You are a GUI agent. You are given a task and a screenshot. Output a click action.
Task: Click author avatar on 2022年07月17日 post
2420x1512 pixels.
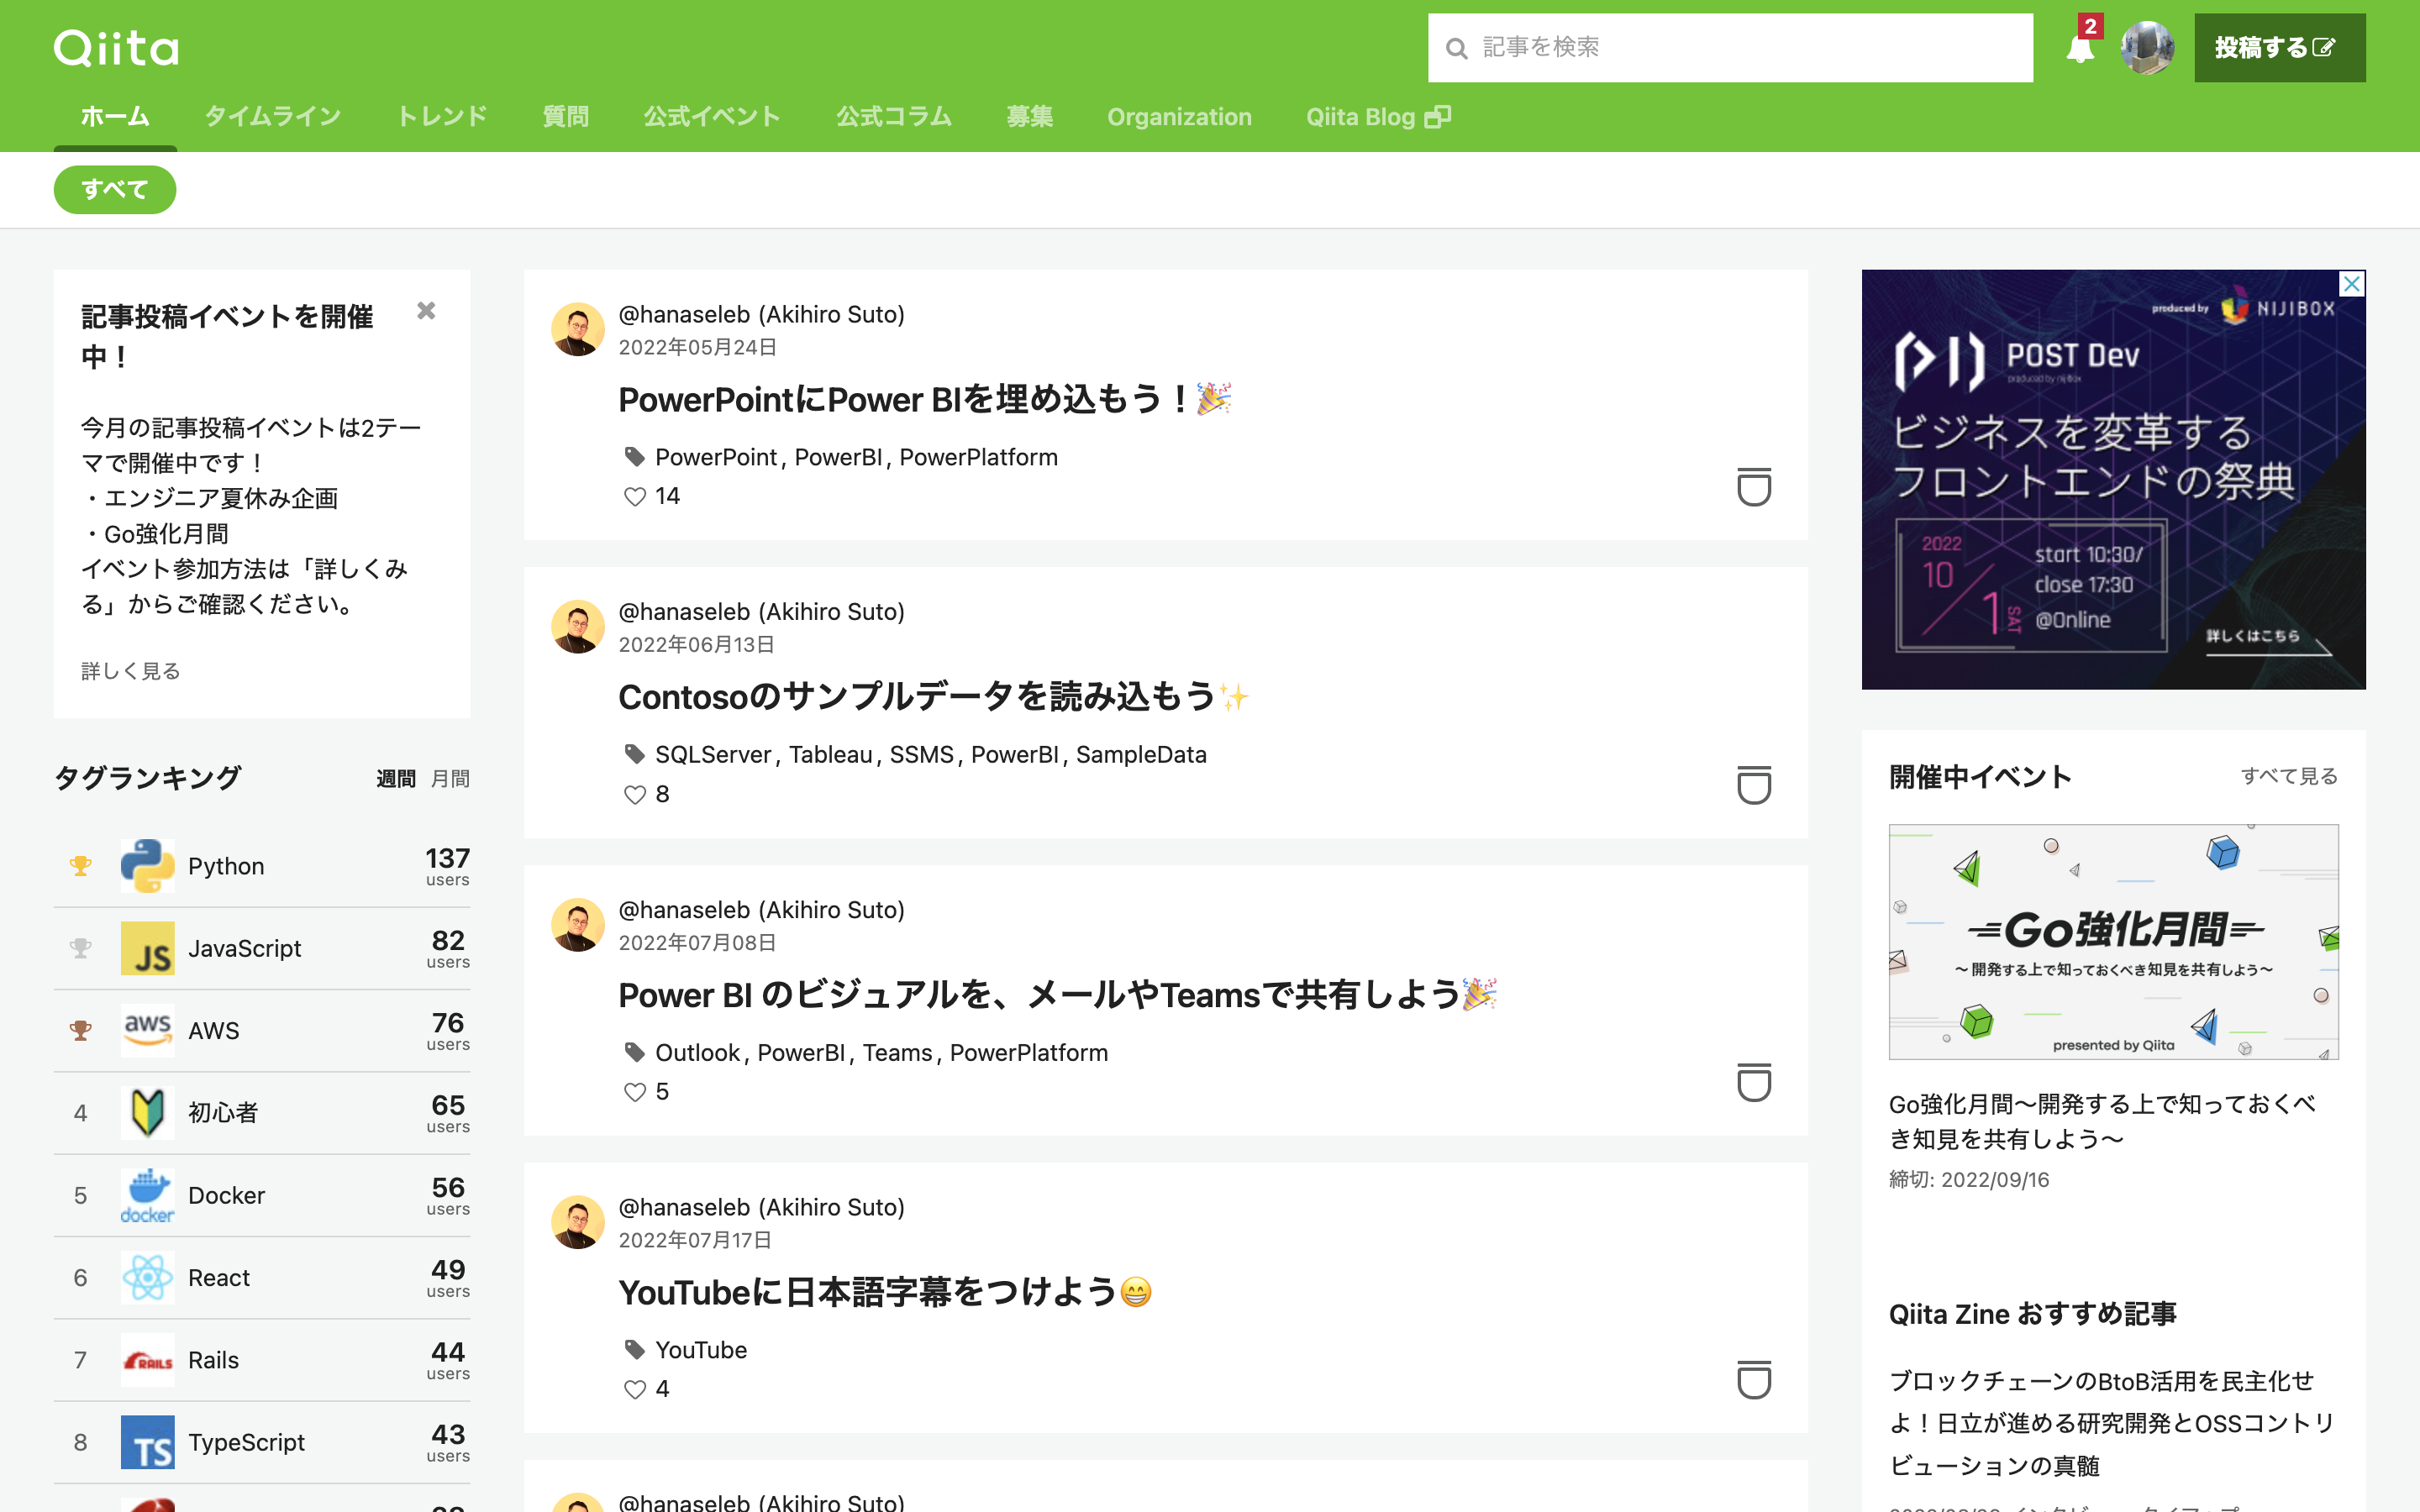[x=578, y=1222]
